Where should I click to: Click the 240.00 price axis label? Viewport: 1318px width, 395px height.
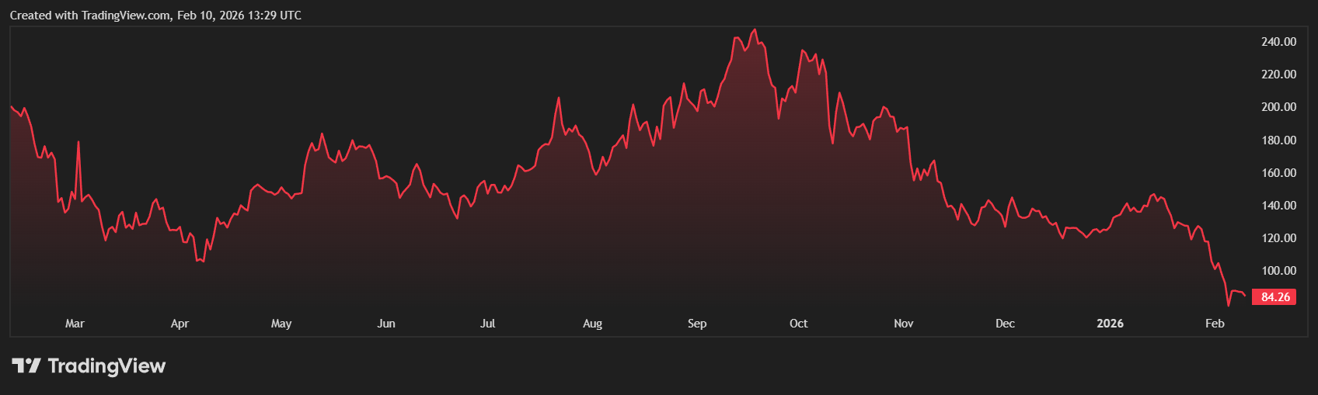pyautogui.click(x=1278, y=42)
